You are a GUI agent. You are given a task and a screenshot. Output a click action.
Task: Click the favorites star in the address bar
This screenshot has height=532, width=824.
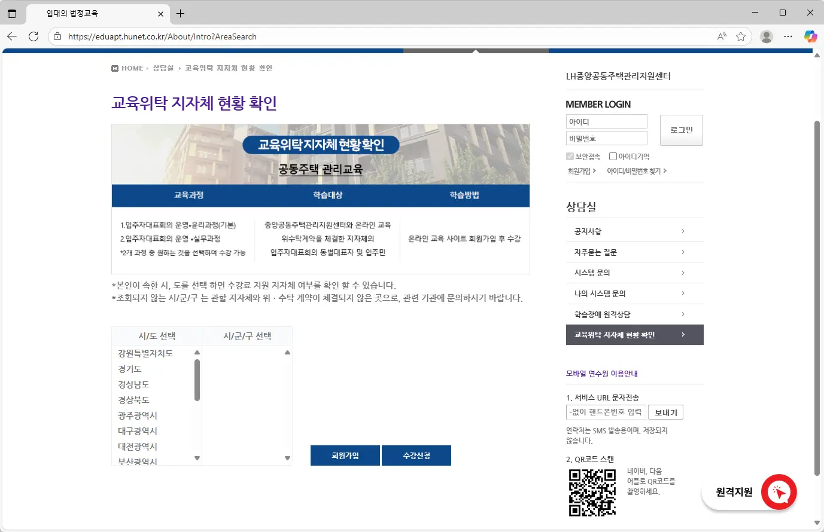tap(741, 36)
